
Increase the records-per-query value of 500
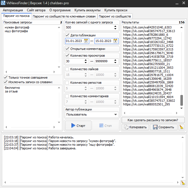point(115,26)
